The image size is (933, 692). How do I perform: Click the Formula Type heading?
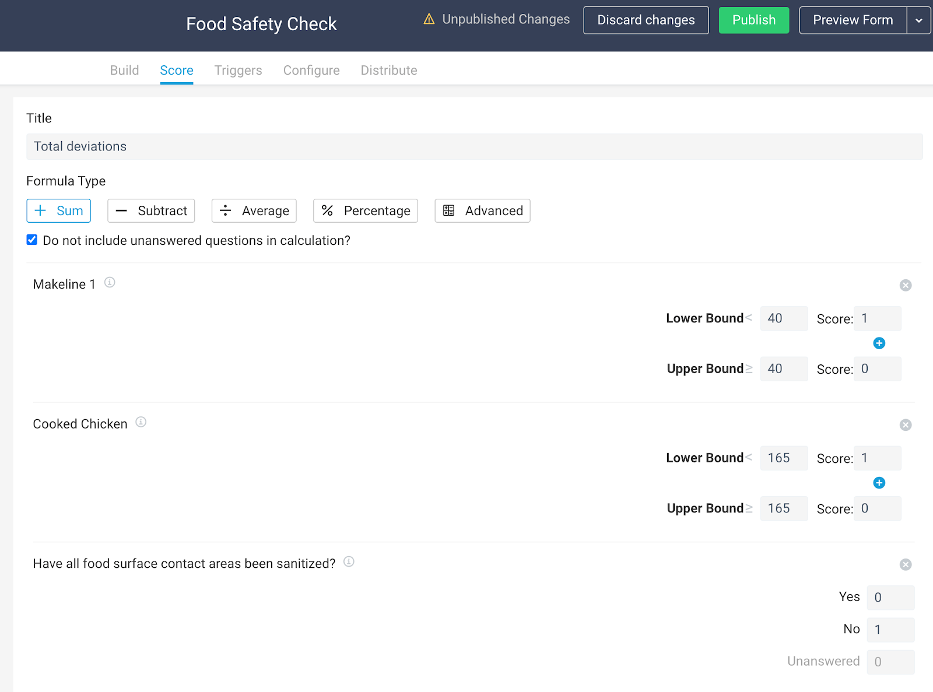point(66,181)
